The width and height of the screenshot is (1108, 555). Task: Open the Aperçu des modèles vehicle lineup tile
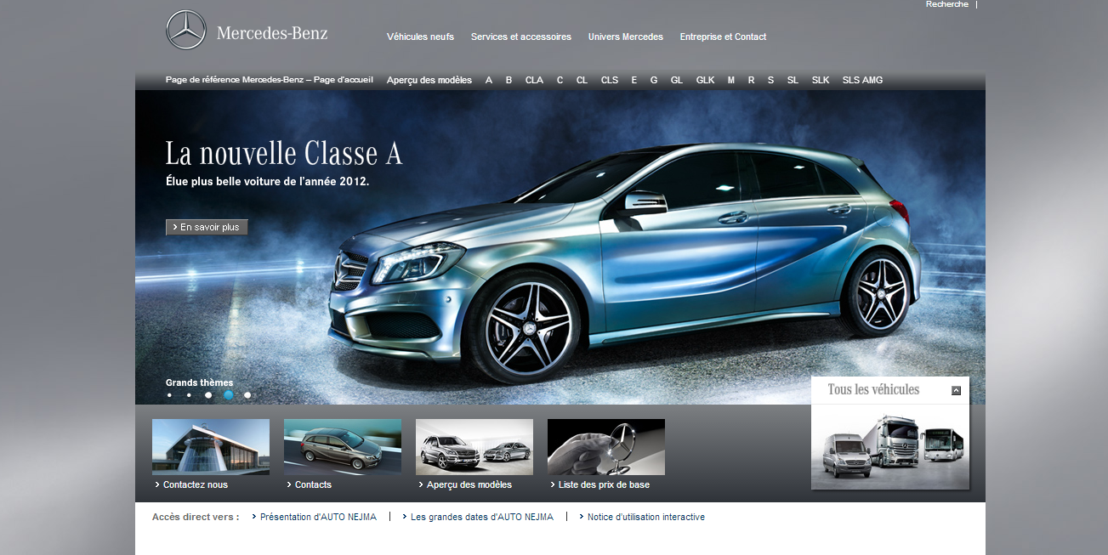click(x=474, y=446)
